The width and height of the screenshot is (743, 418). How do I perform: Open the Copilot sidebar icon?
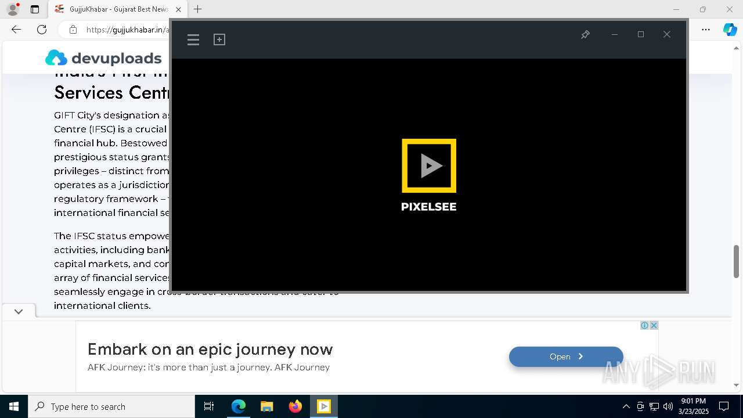(x=730, y=30)
